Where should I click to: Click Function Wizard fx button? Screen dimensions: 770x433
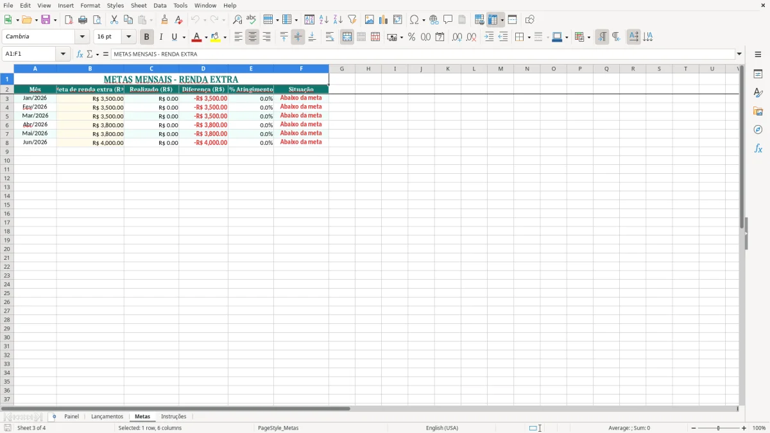click(x=80, y=55)
